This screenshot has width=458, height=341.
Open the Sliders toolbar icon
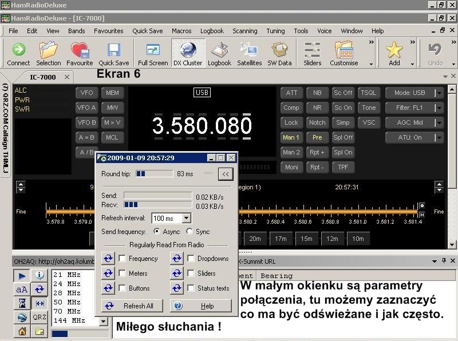pos(312,54)
